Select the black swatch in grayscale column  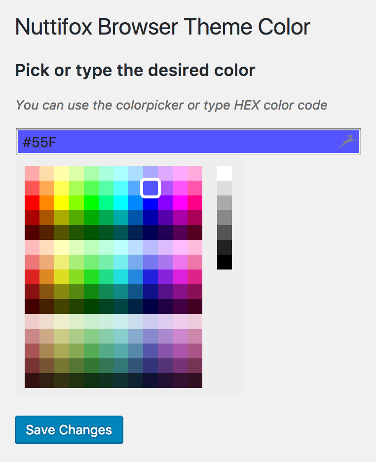pyautogui.click(x=225, y=262)
